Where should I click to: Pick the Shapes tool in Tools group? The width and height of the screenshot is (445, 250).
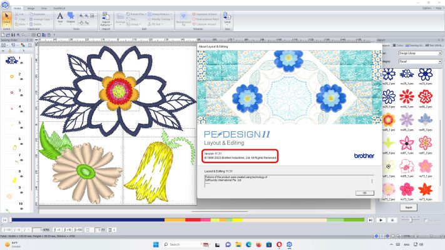[x=71, y=18]
